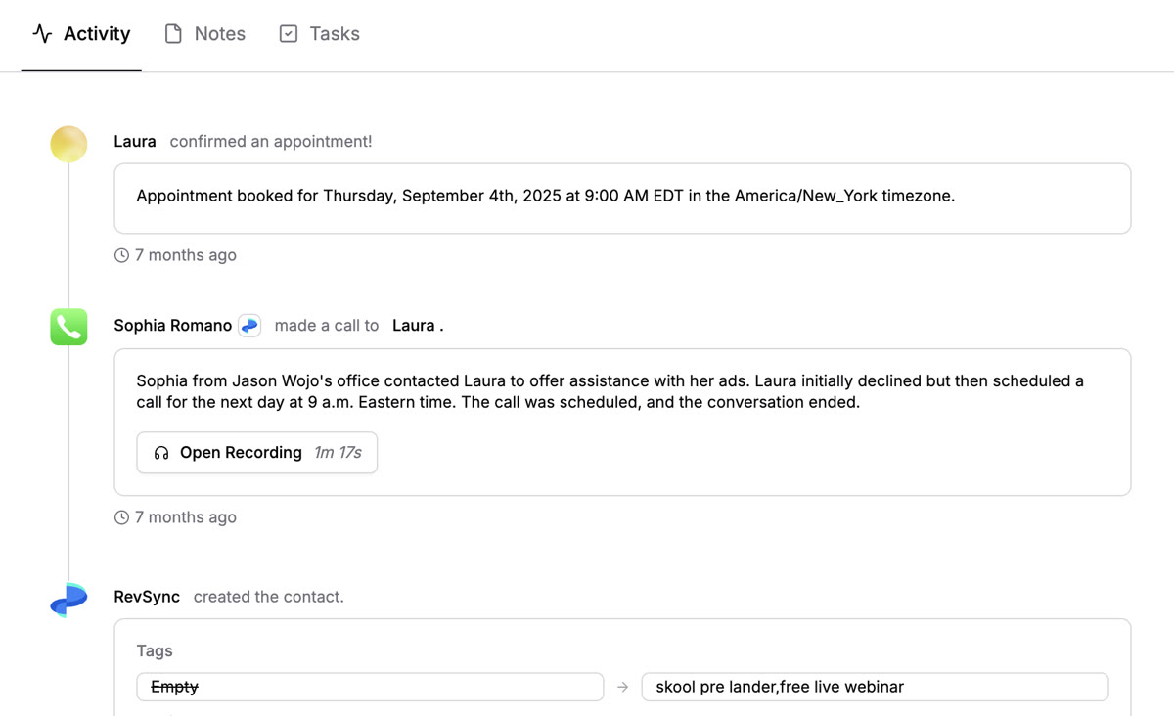1174x716 pixels.
Task: Click the Notes document icon
Action: point(172,32)
